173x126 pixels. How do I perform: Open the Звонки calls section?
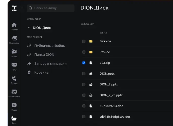tap(14, 80)
